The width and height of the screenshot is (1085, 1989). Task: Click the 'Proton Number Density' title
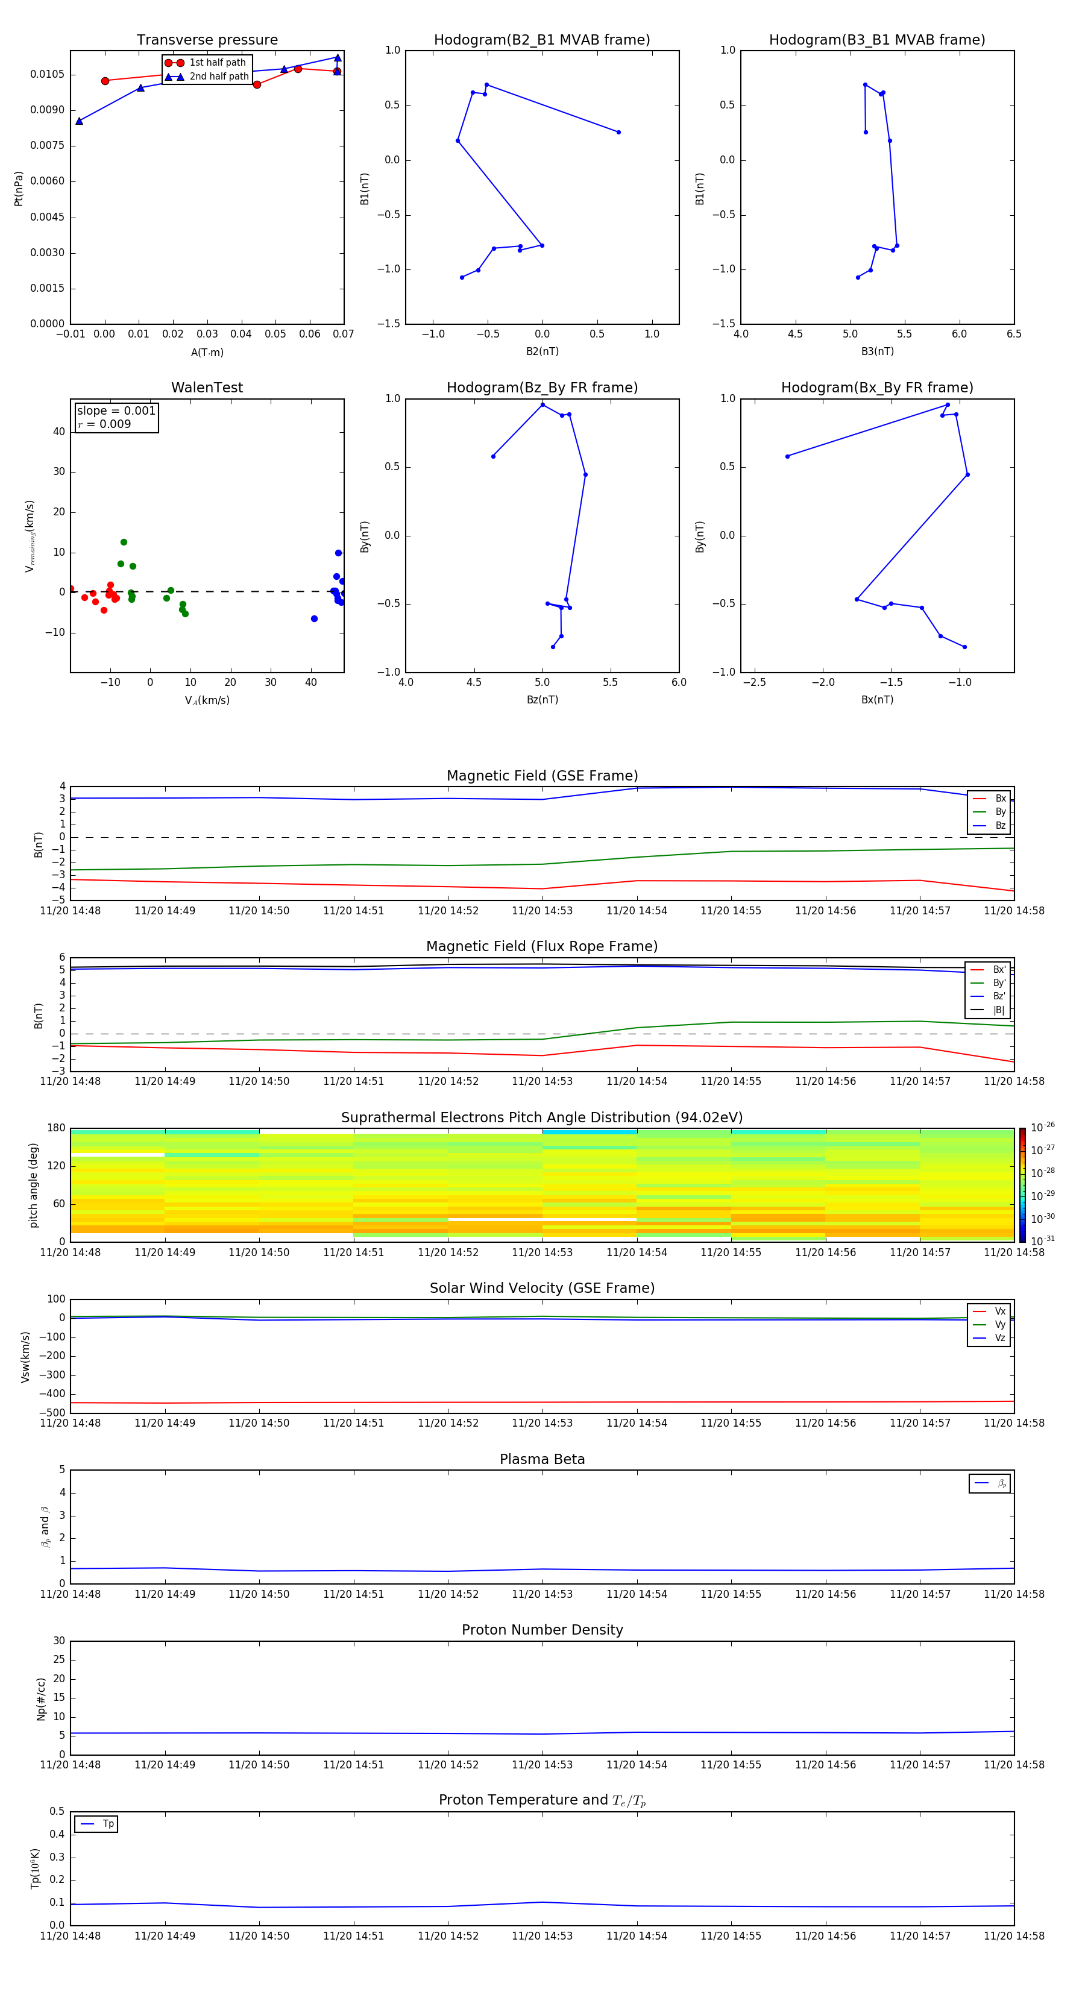[542, 1631]
